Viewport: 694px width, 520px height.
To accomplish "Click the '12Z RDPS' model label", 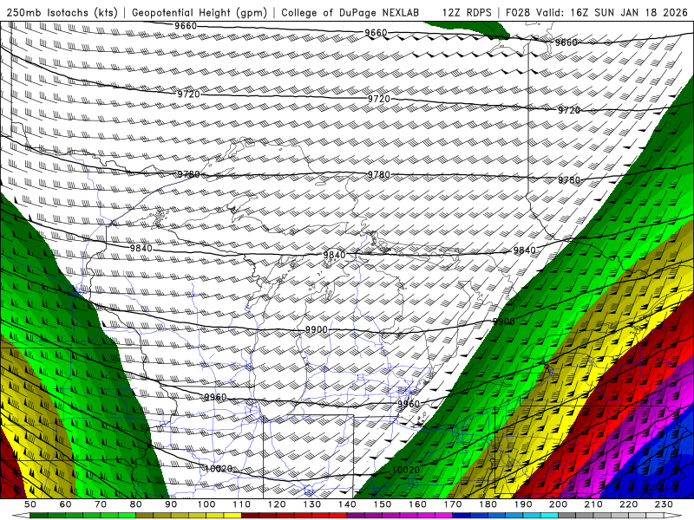I will pos(467,12).
